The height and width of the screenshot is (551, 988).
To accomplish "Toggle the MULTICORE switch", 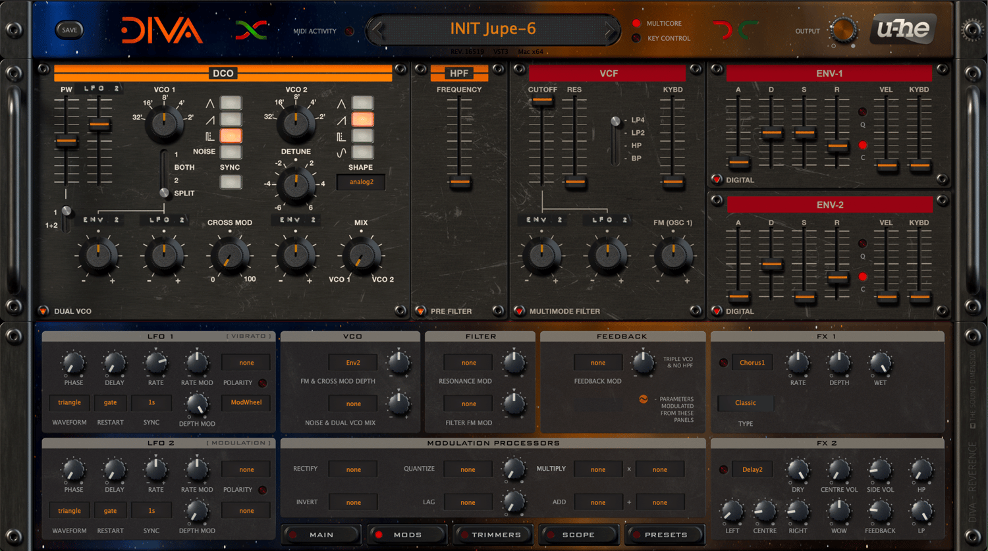I will coord(636,23).
